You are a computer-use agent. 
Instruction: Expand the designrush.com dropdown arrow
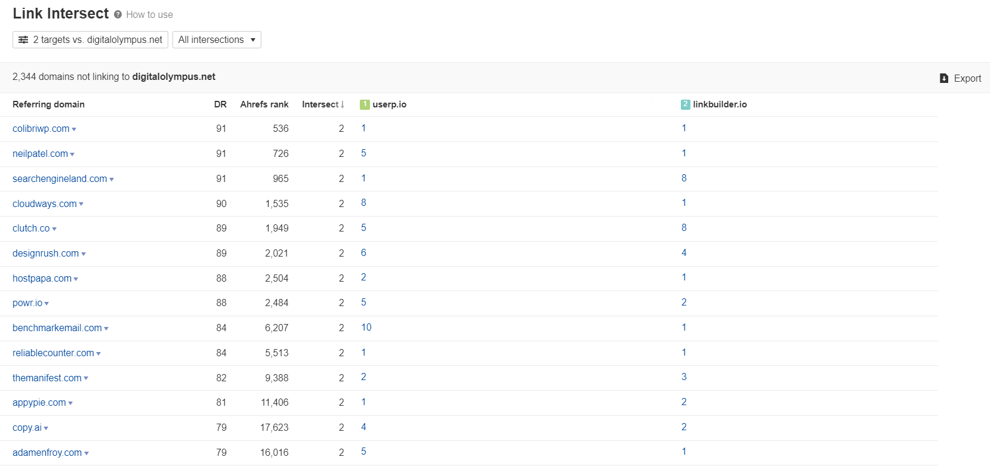click(84, 254)
